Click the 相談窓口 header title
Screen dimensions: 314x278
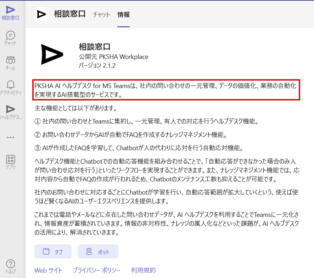pyautogui.click(x=70, y=14)
